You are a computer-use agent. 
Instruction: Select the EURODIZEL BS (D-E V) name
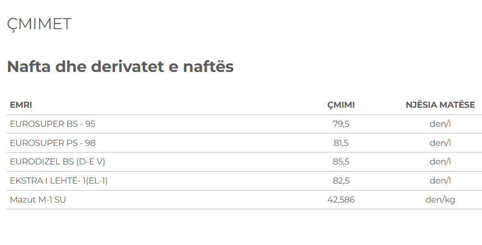click(x=57, y=162)
